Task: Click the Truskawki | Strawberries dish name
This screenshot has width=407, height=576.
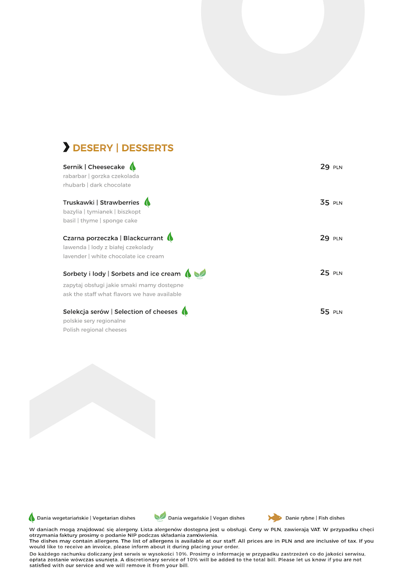Action: point(101,203)
